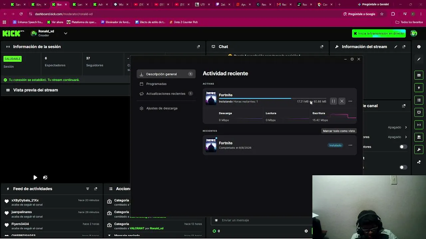The width and height of the screenshot is (426, 239).
Task: Click the pencil edit icon in right sidebar
Action: click(419, 59)
